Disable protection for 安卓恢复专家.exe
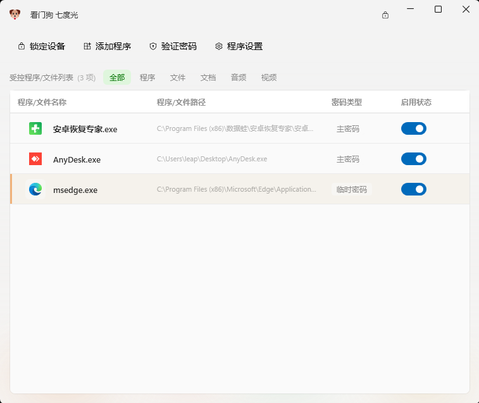479x403 pixels. tap(414, 128)
